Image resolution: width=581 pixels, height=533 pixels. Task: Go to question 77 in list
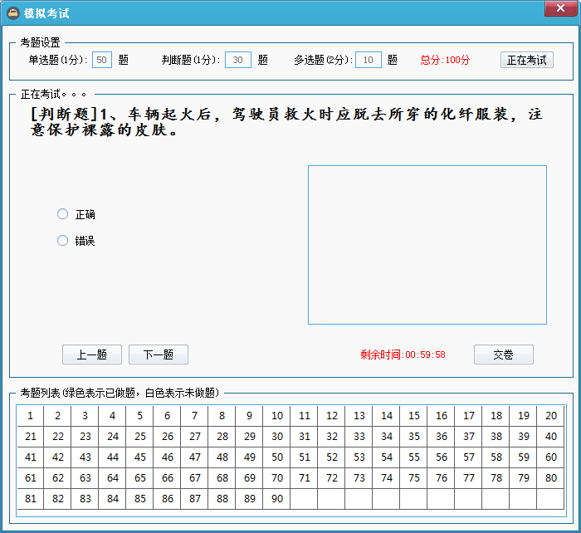tap(469, 478)
